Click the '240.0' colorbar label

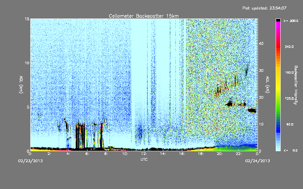289,46
